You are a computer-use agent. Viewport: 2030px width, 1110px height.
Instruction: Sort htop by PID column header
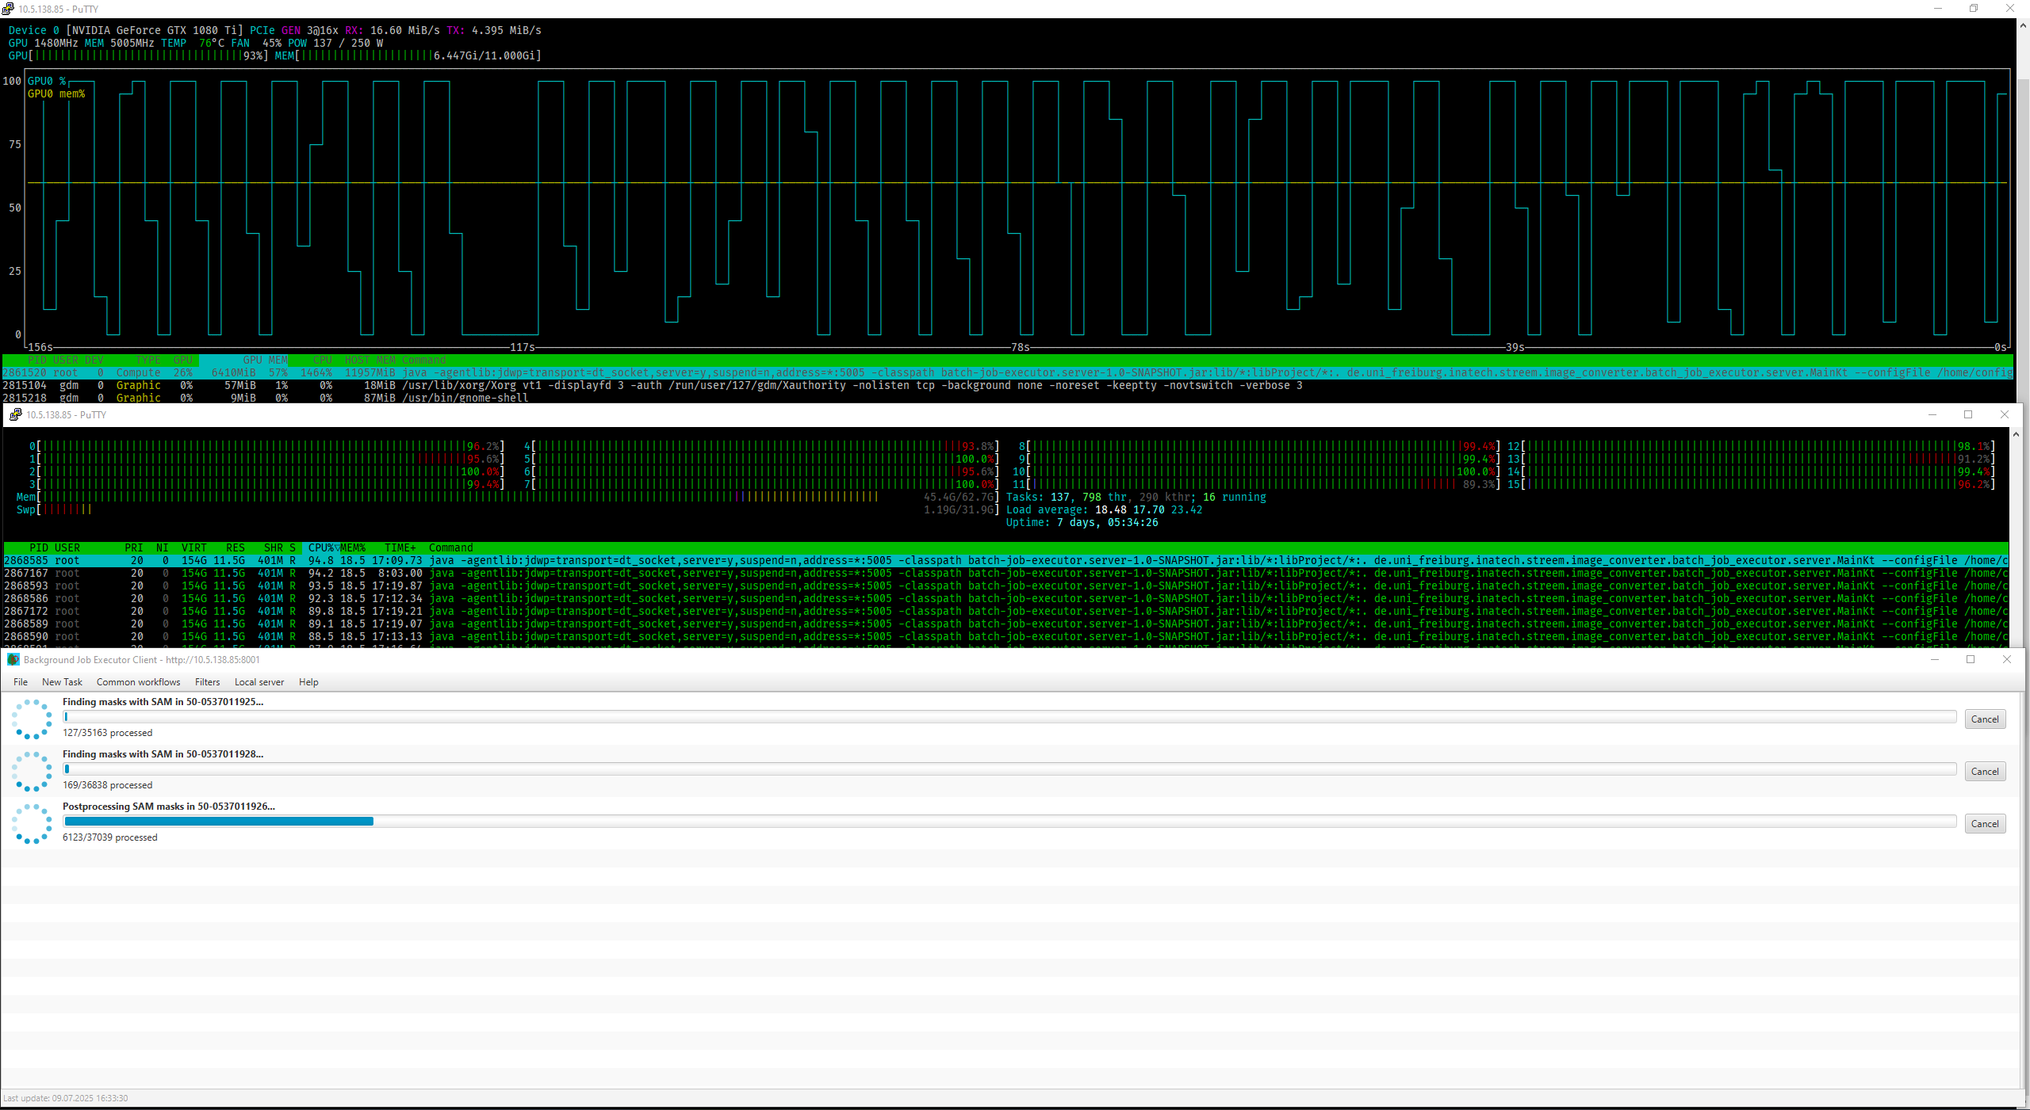(39, 547)
